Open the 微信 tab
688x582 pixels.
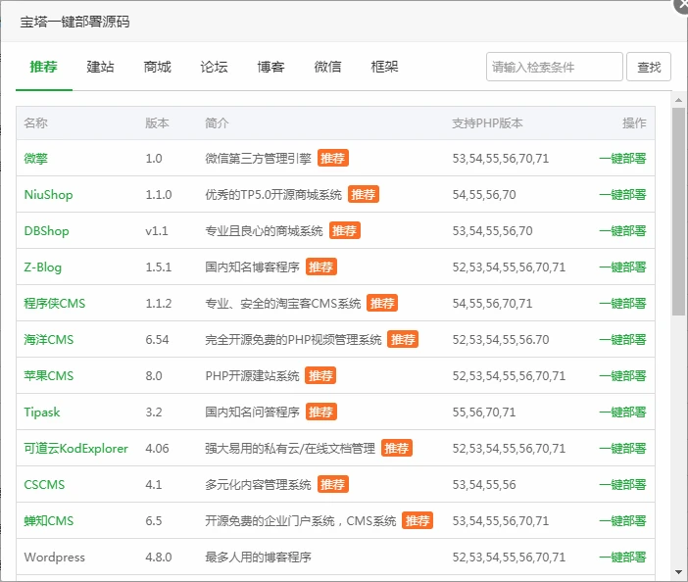pyautogui.click(x=328, y=67)
